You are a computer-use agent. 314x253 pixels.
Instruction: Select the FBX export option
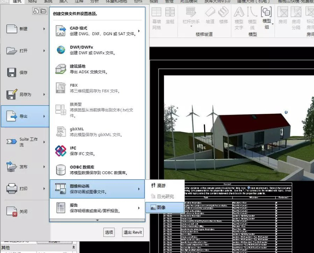pyautogui.click(x=97, y=88)
